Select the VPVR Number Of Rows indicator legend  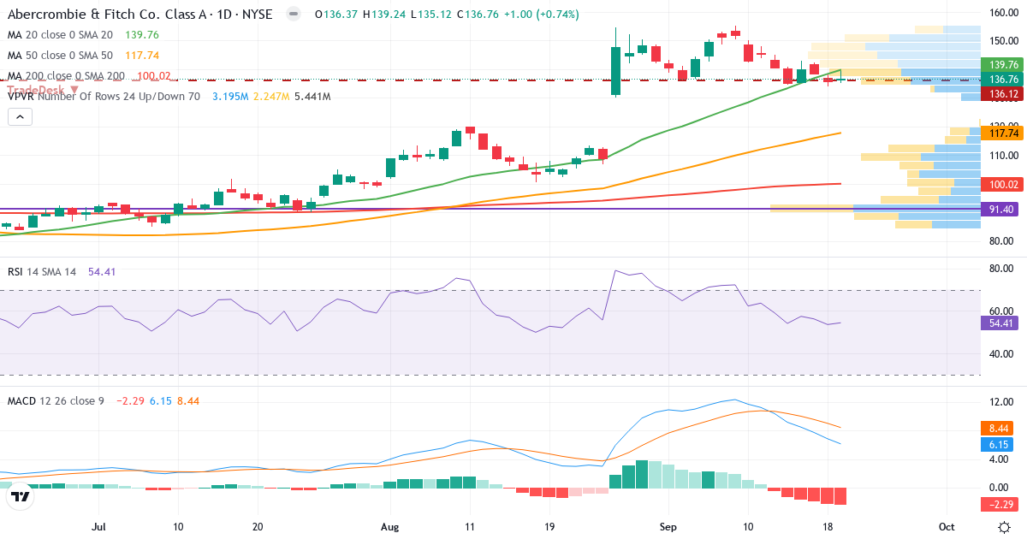(104, 97)
